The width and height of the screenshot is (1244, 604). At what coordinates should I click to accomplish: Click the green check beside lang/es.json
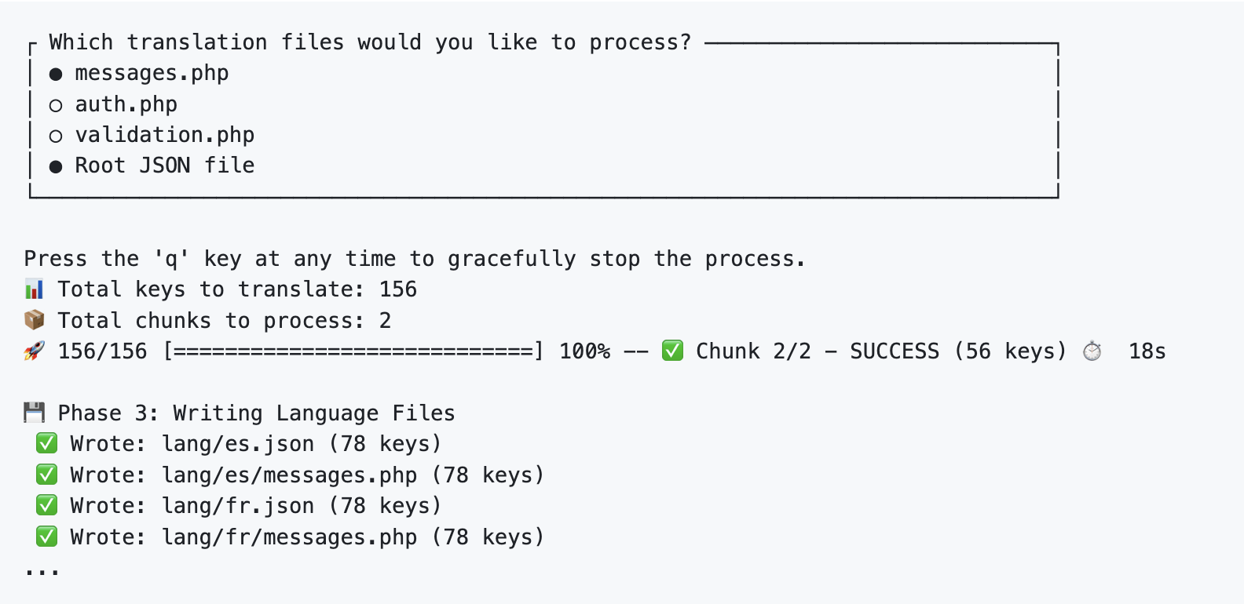(47, 444)
